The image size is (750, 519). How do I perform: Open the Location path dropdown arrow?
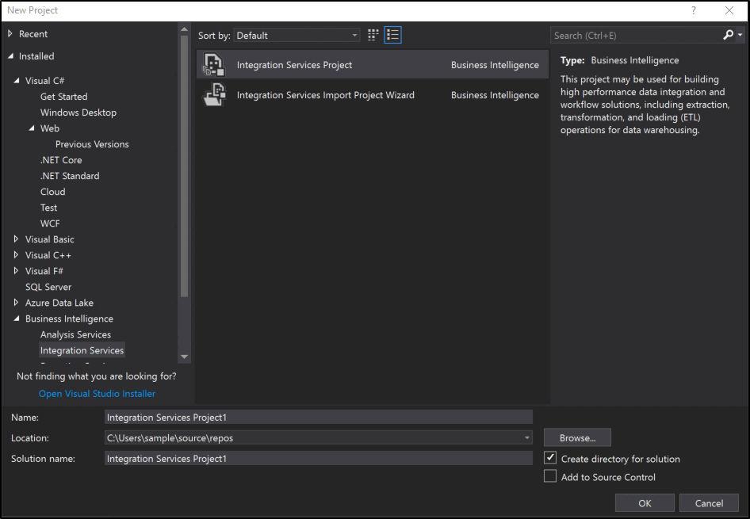(x=526, y=437)
